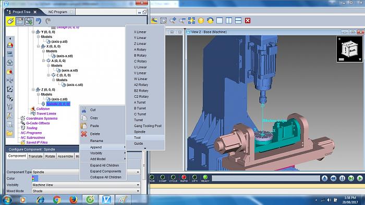
Task: Click Expand All Children menu entry
Action: pyautogui.click(x=103, y=165)
